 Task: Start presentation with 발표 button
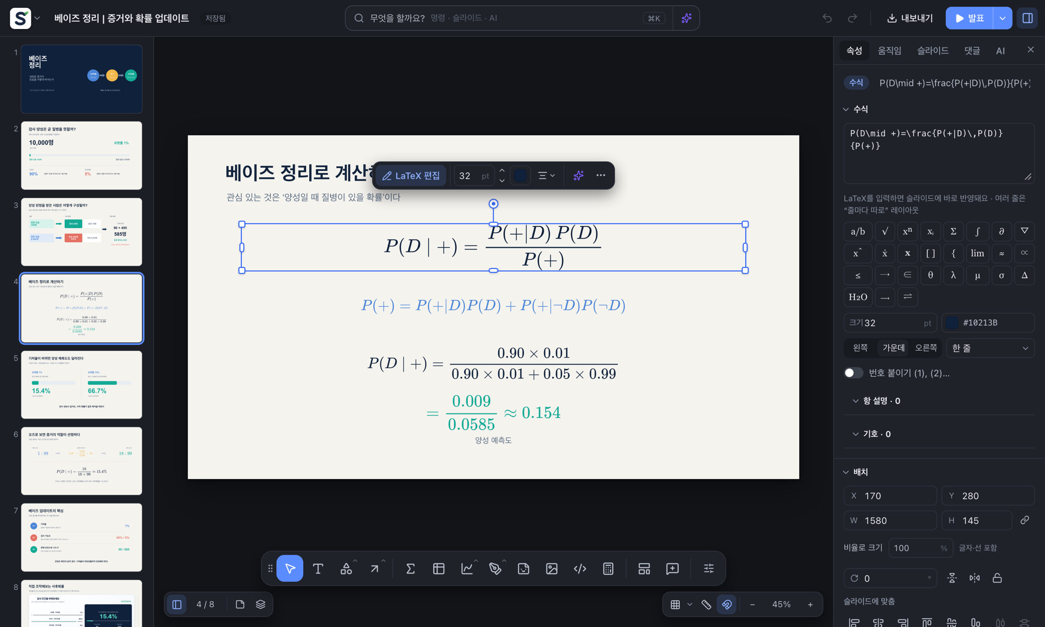[x=970, y=18]
